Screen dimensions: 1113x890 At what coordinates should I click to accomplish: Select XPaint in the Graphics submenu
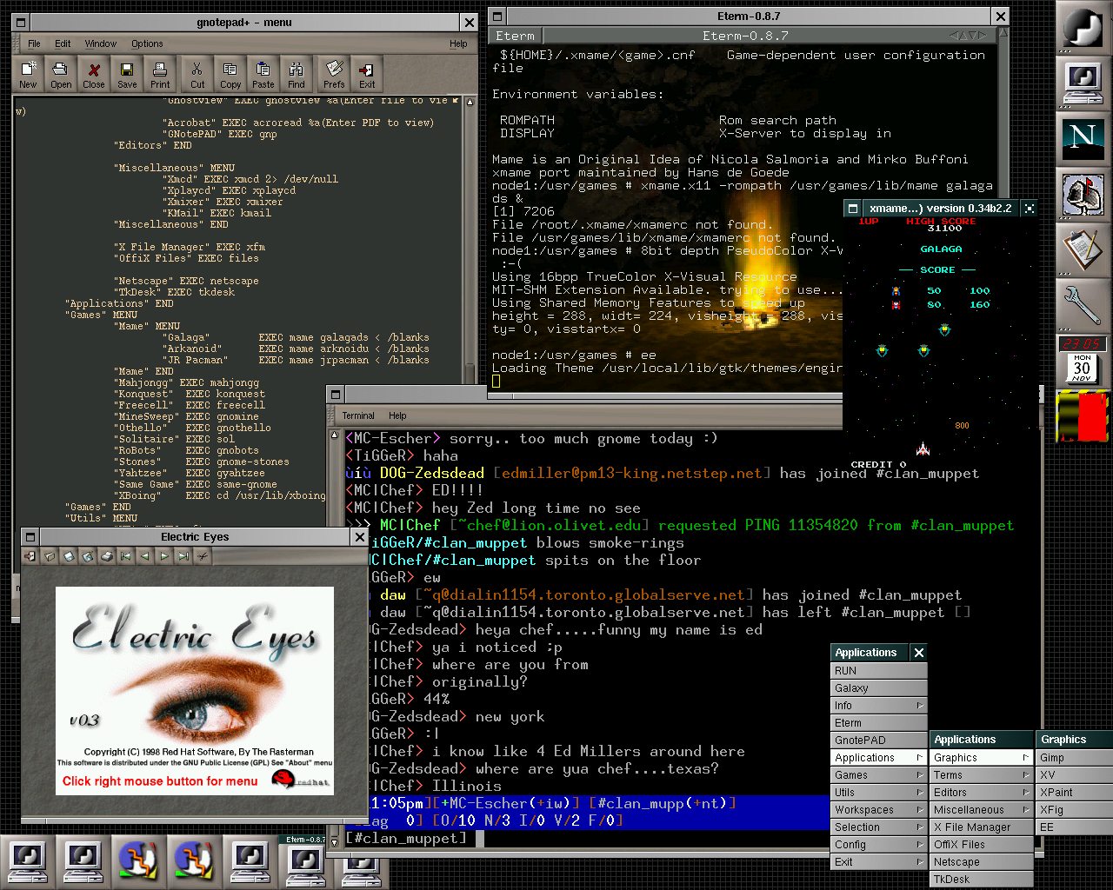click(1075, 793)
